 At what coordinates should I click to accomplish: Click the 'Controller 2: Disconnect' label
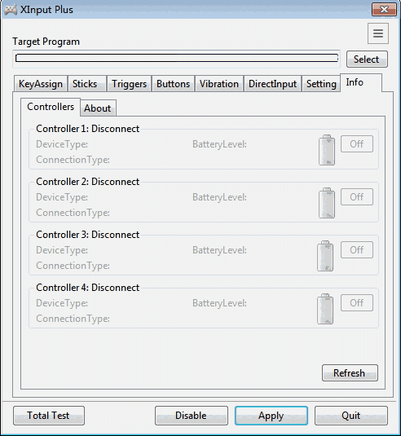coord(87,182)
